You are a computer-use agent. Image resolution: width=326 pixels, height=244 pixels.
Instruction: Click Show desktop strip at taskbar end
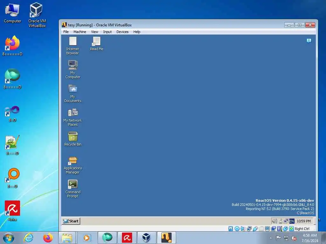click(x=323, y=238)
